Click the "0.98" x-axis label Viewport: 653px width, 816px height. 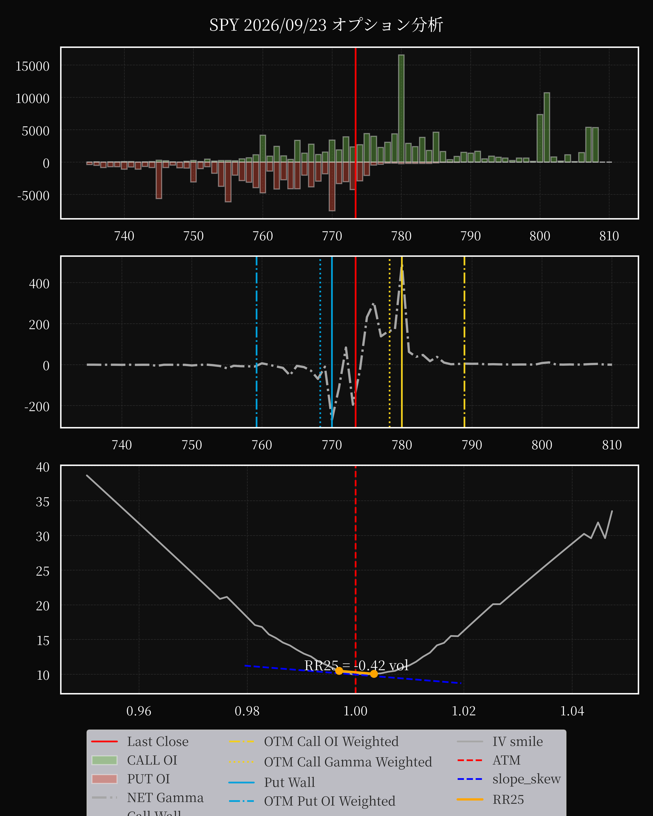tap(247, 711)
